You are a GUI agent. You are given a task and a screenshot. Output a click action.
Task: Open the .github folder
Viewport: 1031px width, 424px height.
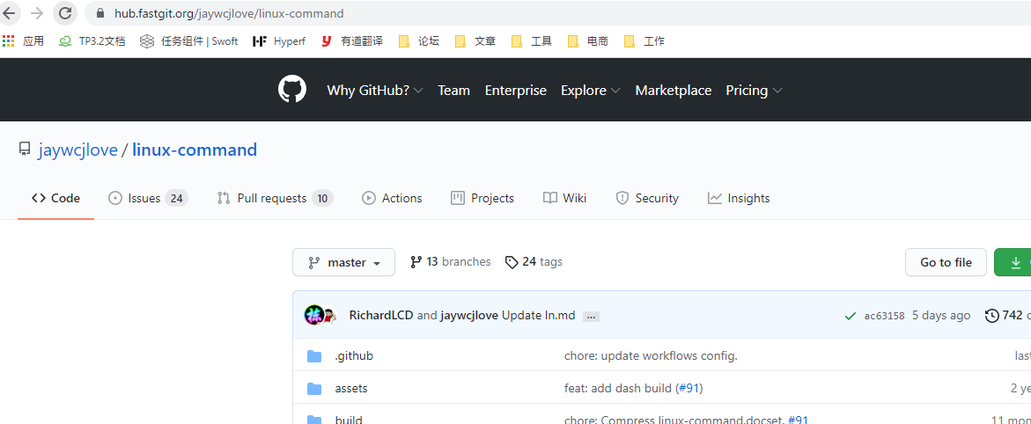coord(354,355)
